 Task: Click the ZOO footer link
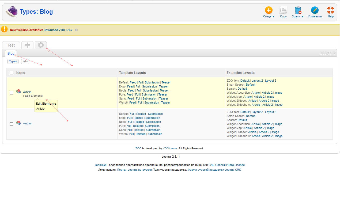pyautogui.click(x=138, y=148)
